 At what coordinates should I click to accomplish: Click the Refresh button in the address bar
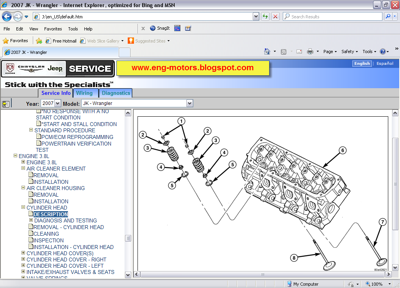point(264,16)
